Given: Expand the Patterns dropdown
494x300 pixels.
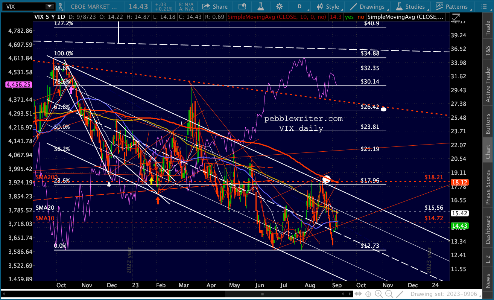Looking at the screenshot, I should pos(453,6).
